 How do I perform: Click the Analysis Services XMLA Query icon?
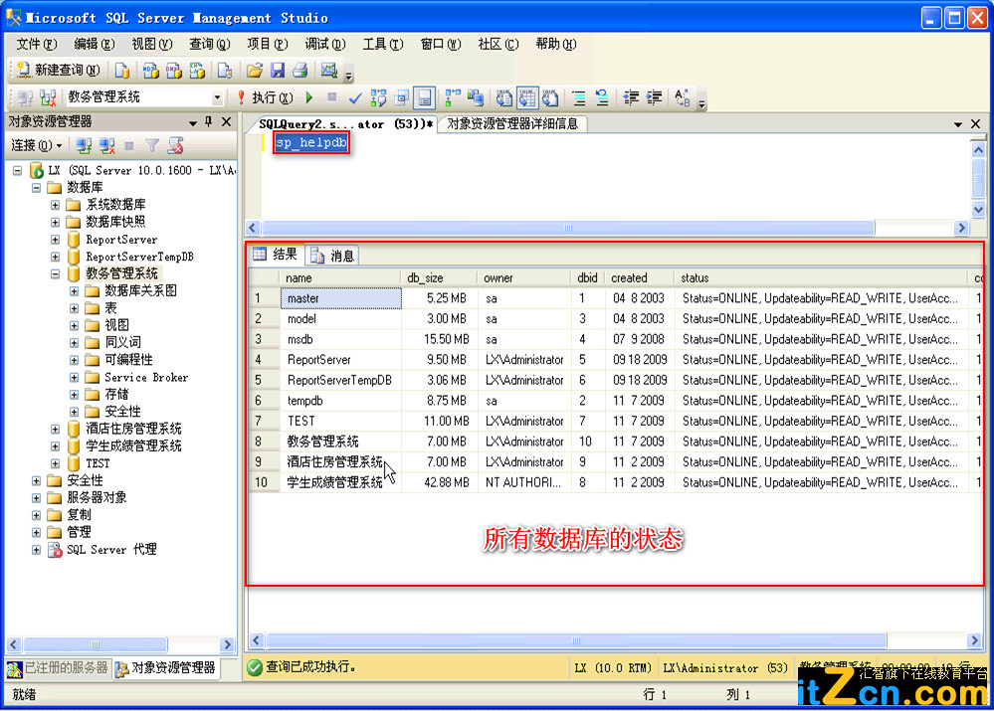(197, 70)
